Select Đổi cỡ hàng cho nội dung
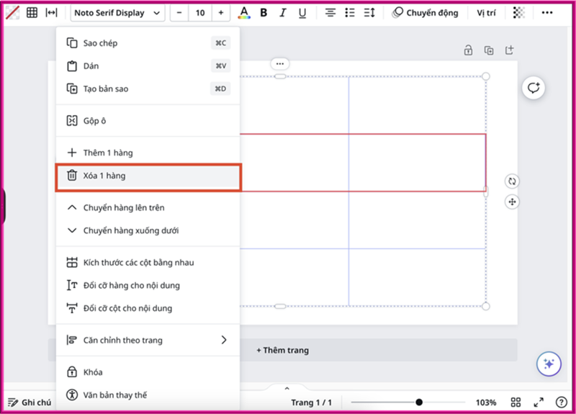576x414 pixels. pos(148,285)
